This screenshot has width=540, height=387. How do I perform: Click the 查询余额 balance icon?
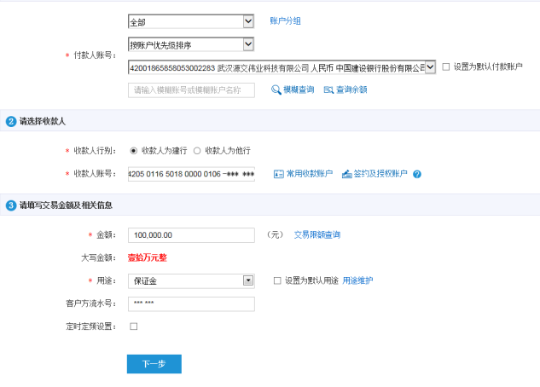pyautogui.click(x=328, y=90)
